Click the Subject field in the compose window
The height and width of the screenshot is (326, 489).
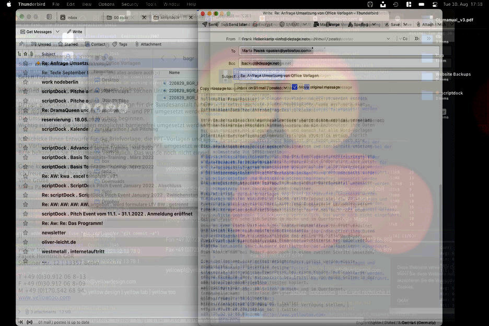coord(339,76)
